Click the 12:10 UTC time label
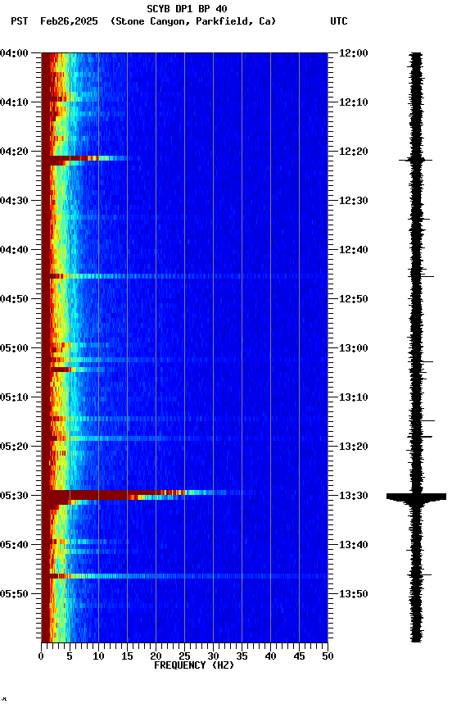This screenshot has width=452, height=708. pyautogui.click(x=354, y=102)
